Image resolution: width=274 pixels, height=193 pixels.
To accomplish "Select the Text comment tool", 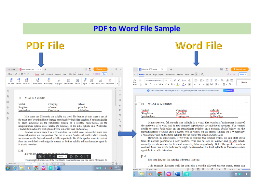I will 69,81.
